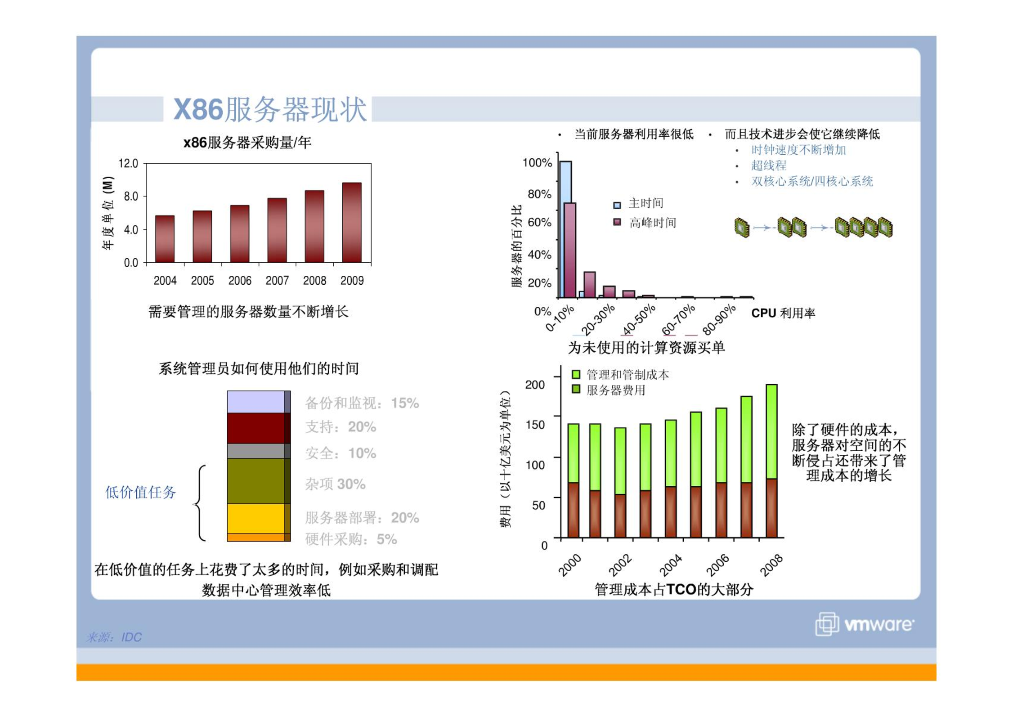Click the 管理和管制成本 light green legend swatch

tap(575, 374)
